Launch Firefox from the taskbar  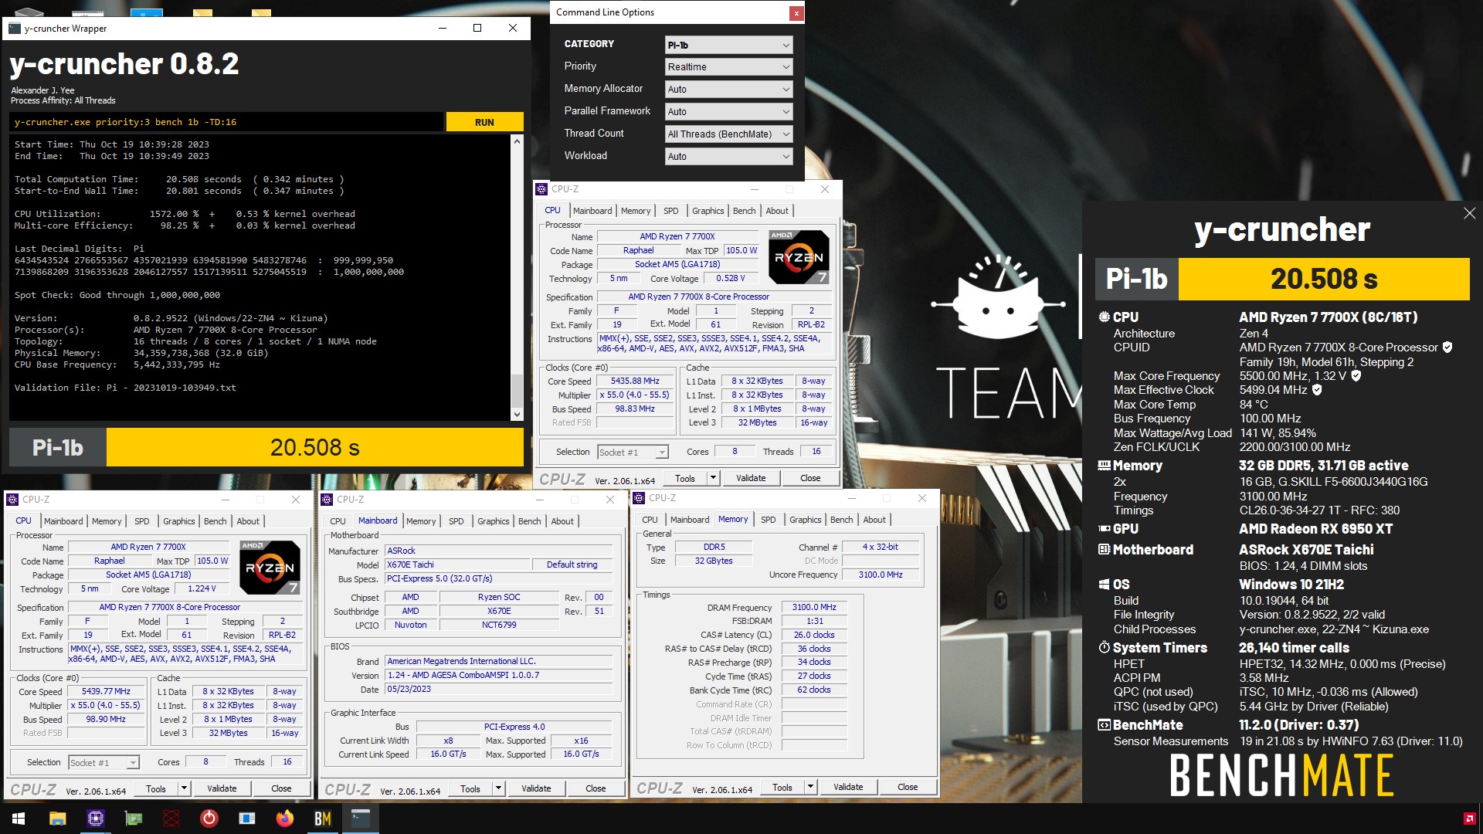tap(284, 819)
